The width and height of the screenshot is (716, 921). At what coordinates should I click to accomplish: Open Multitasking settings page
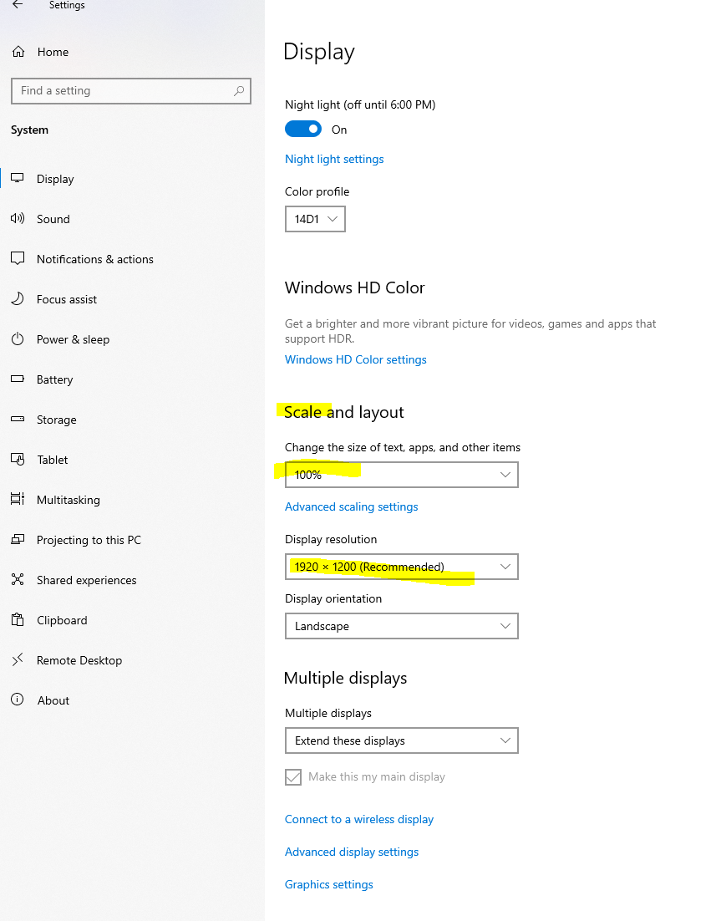coord(69,500)
